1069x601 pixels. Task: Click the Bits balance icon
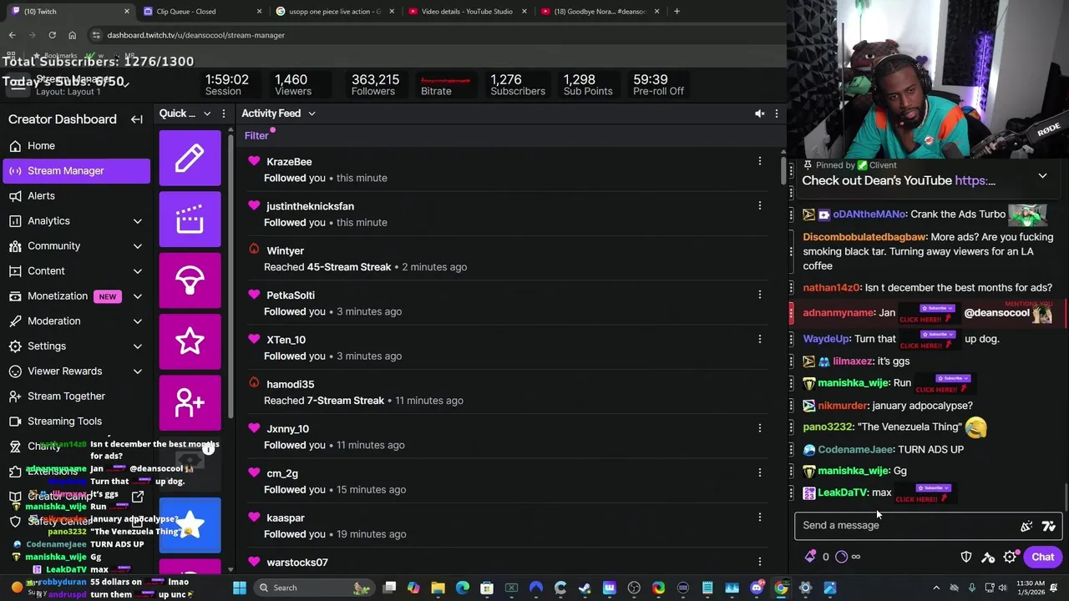pos(810,557)
